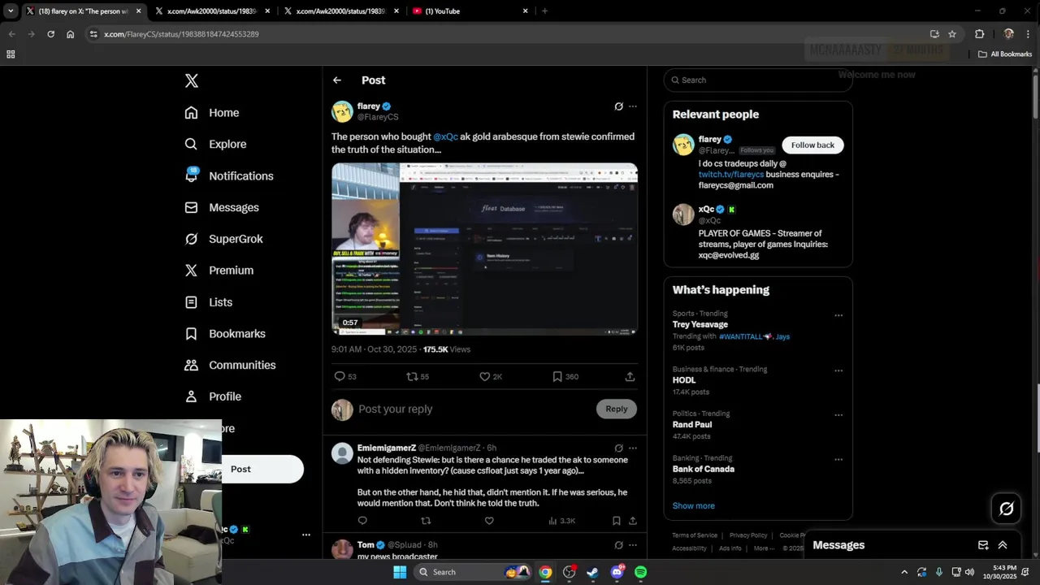Expand the Messages drawer
Image resolution: width=1040 pixels, height=585 pixels.
pos(1003,545)
